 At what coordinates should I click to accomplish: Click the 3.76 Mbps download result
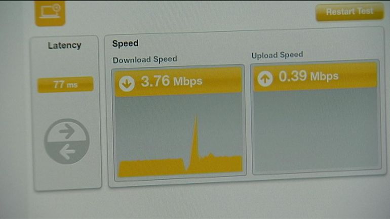point(171,81)
